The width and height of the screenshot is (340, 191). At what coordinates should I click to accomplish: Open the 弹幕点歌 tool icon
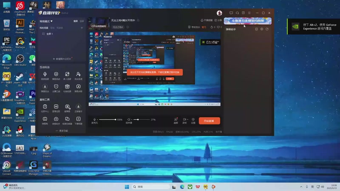coord(78,87)
